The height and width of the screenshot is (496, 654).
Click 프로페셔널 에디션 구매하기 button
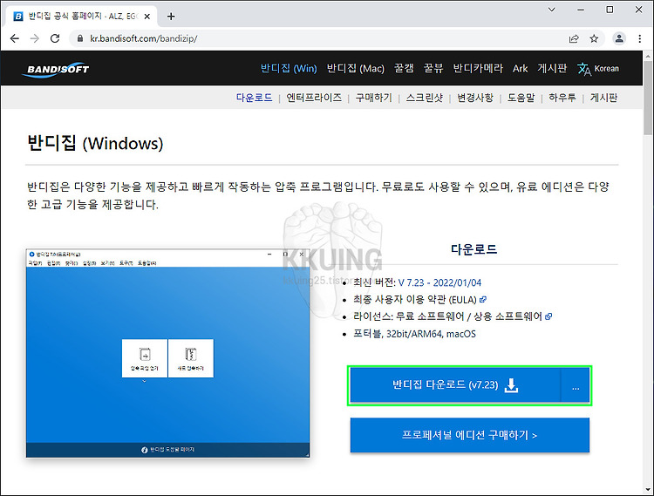coord(470,435)
